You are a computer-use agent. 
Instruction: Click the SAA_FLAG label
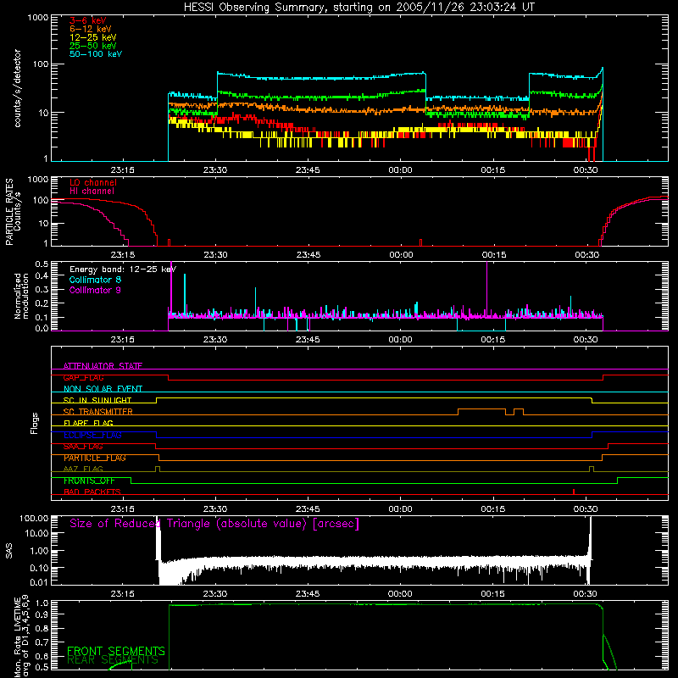coord(83,447)
